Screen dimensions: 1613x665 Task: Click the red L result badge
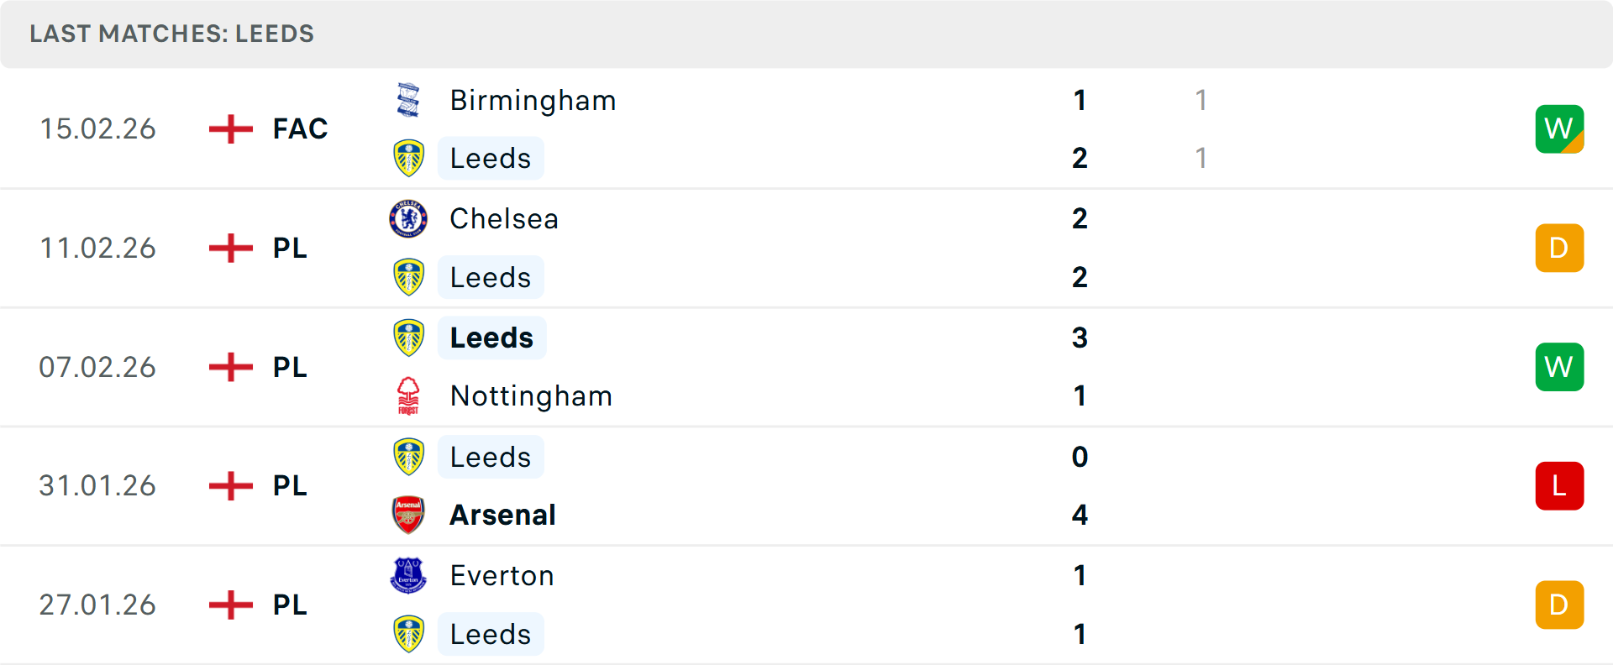point(1559,486)
